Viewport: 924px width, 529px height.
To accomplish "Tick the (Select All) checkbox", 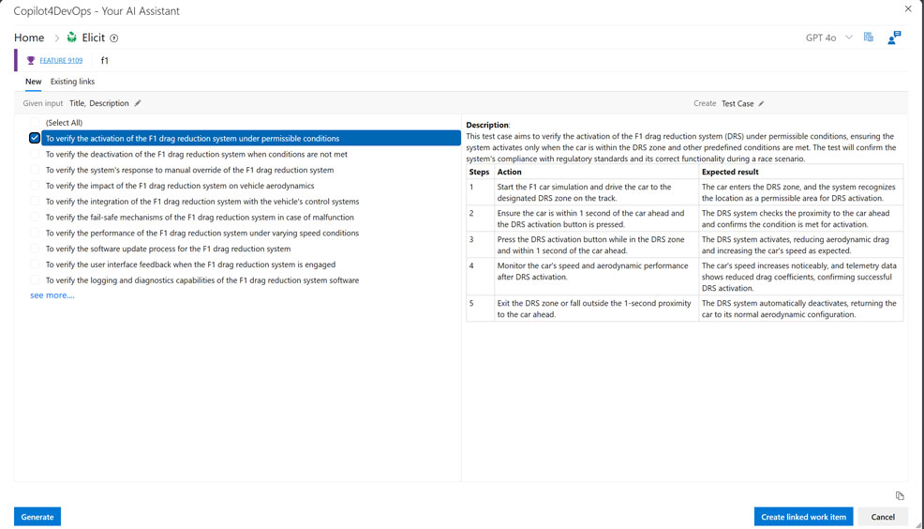I will coord(35,123).
